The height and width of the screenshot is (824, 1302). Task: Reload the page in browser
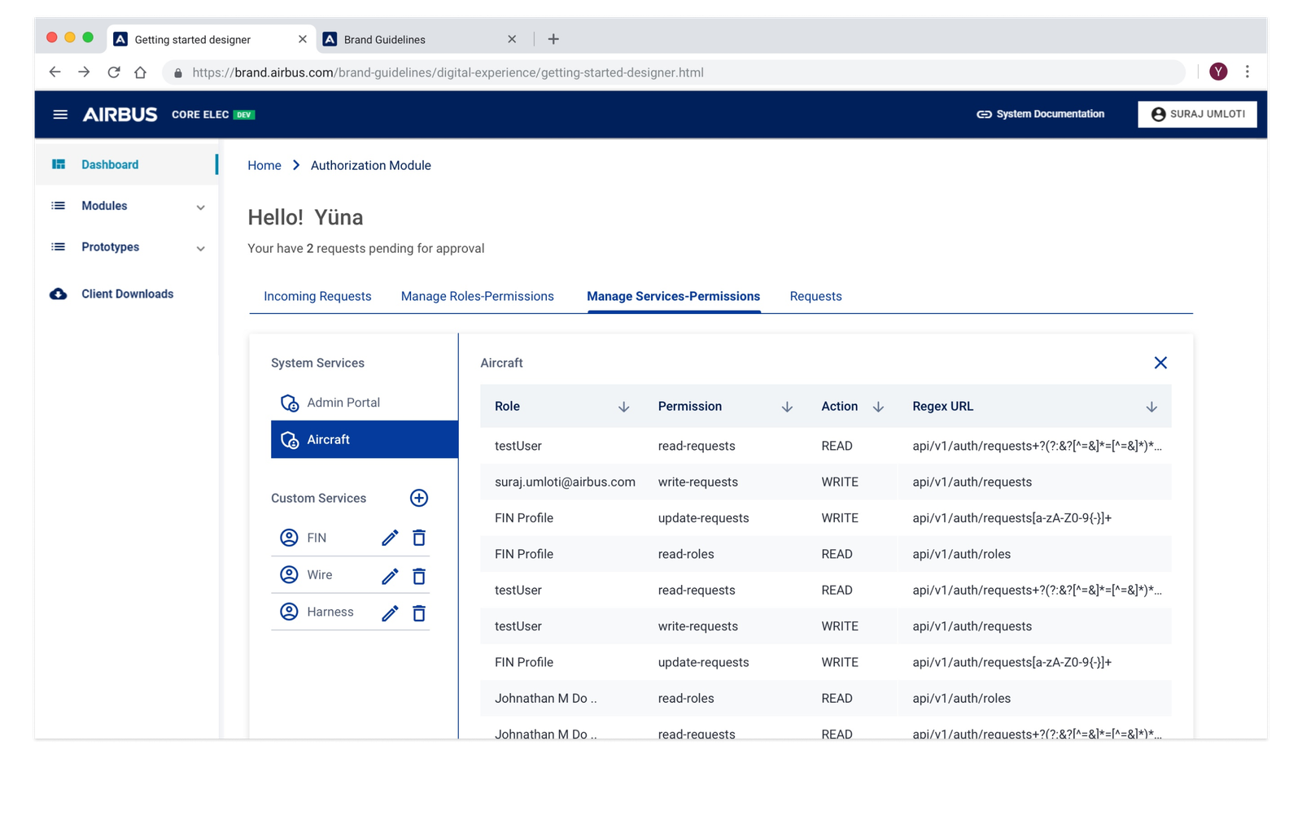point(114,72)
